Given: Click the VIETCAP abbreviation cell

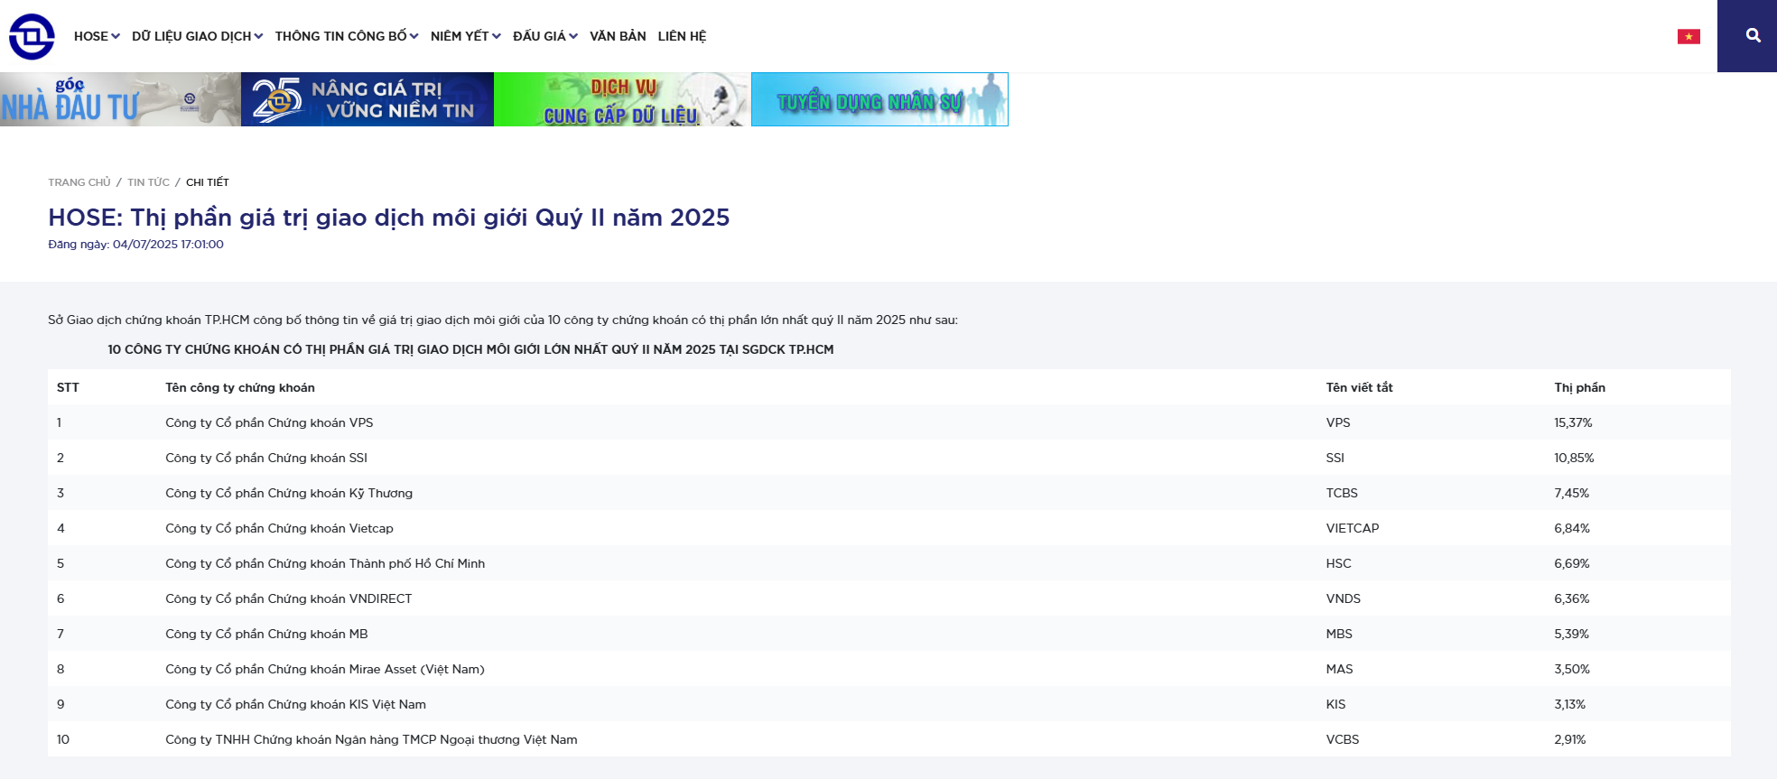Looking at the screenshot, I should 1353,528.
